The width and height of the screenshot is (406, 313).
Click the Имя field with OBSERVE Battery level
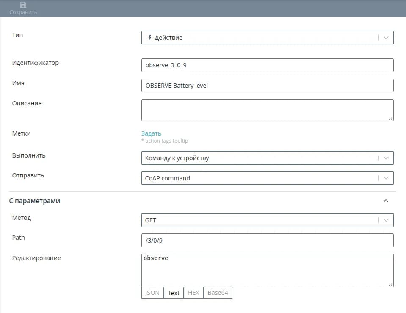pos(267,86)
